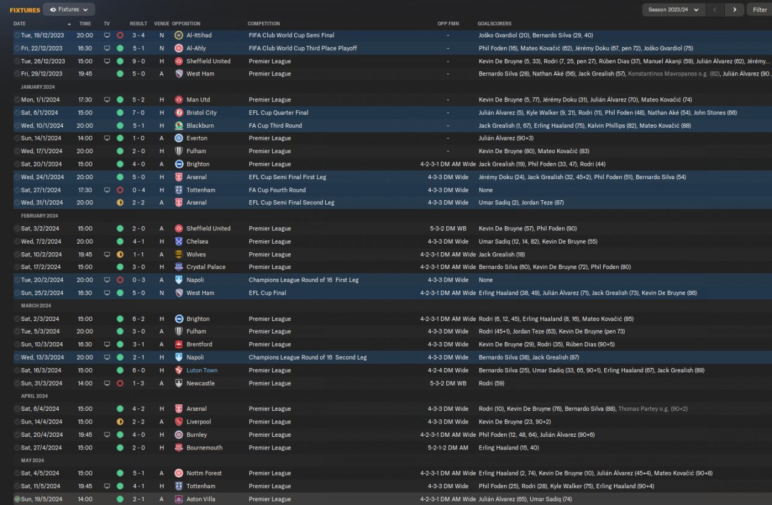Image resolution: width=772 pixels, height=505 pixels.
Task: Click the Blackburn opposition name
Action: pyautogui.click(x=200, y=125)
